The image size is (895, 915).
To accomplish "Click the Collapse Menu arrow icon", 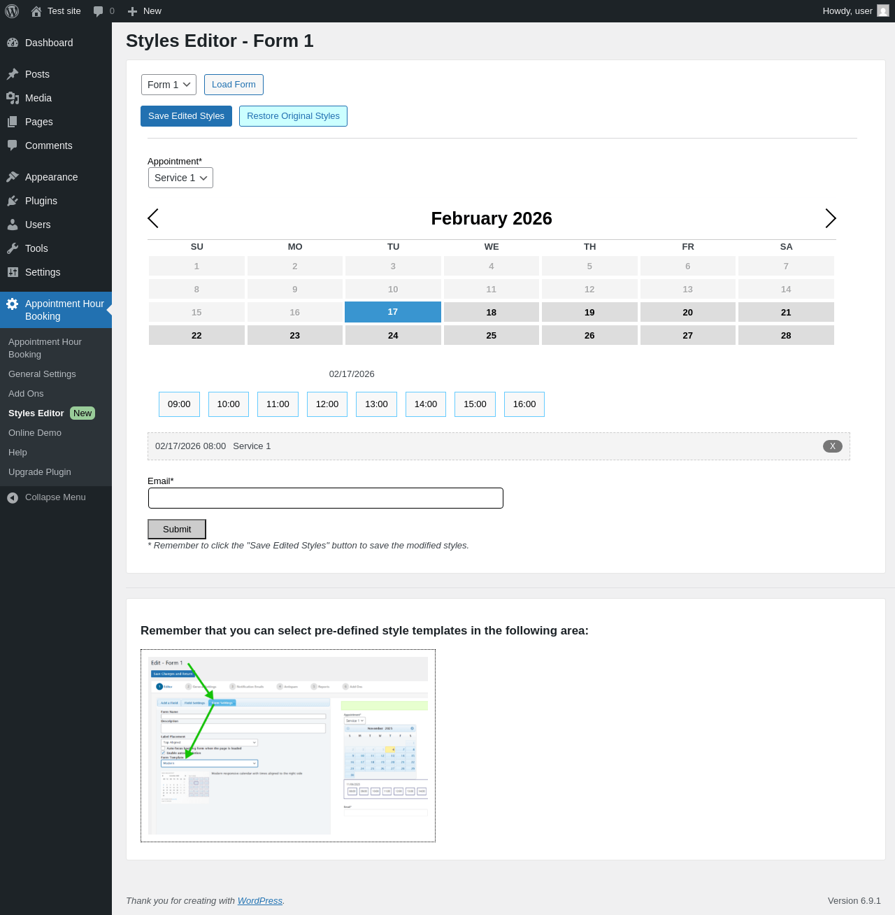I will 13,497.
